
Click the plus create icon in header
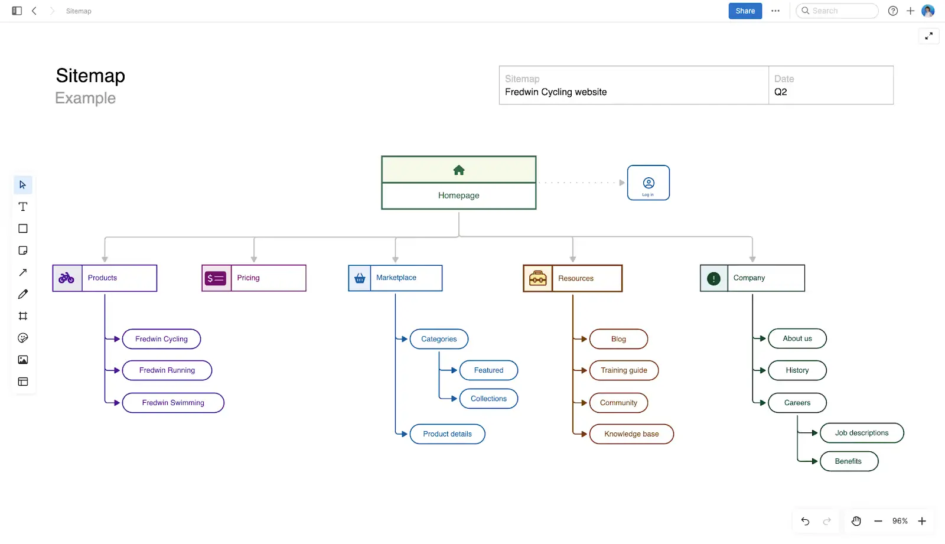point(910,11)
